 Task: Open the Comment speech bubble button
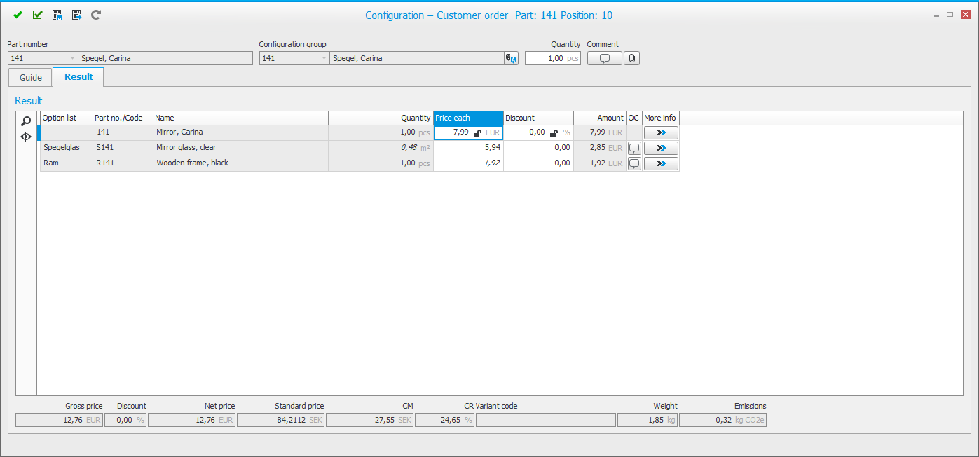tap(604, 58)
